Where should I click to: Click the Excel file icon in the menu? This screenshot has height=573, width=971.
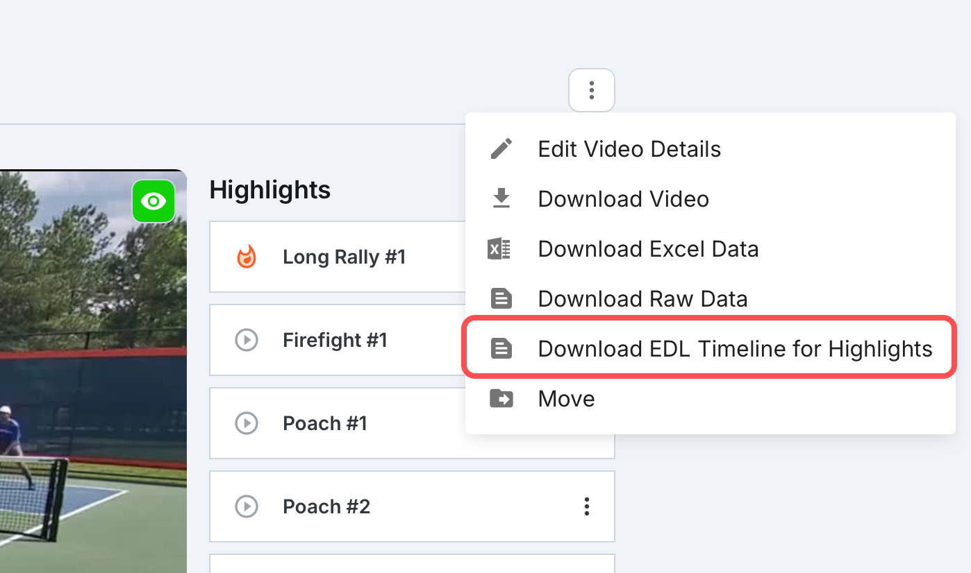point(499,249)
